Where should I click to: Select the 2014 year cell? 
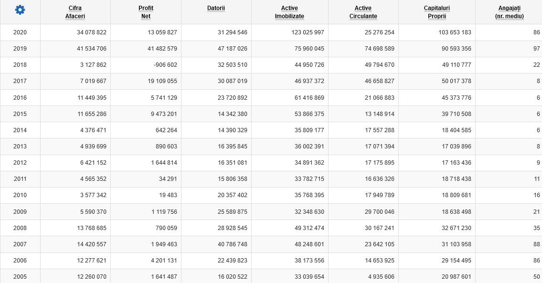(x=20, y=130)
